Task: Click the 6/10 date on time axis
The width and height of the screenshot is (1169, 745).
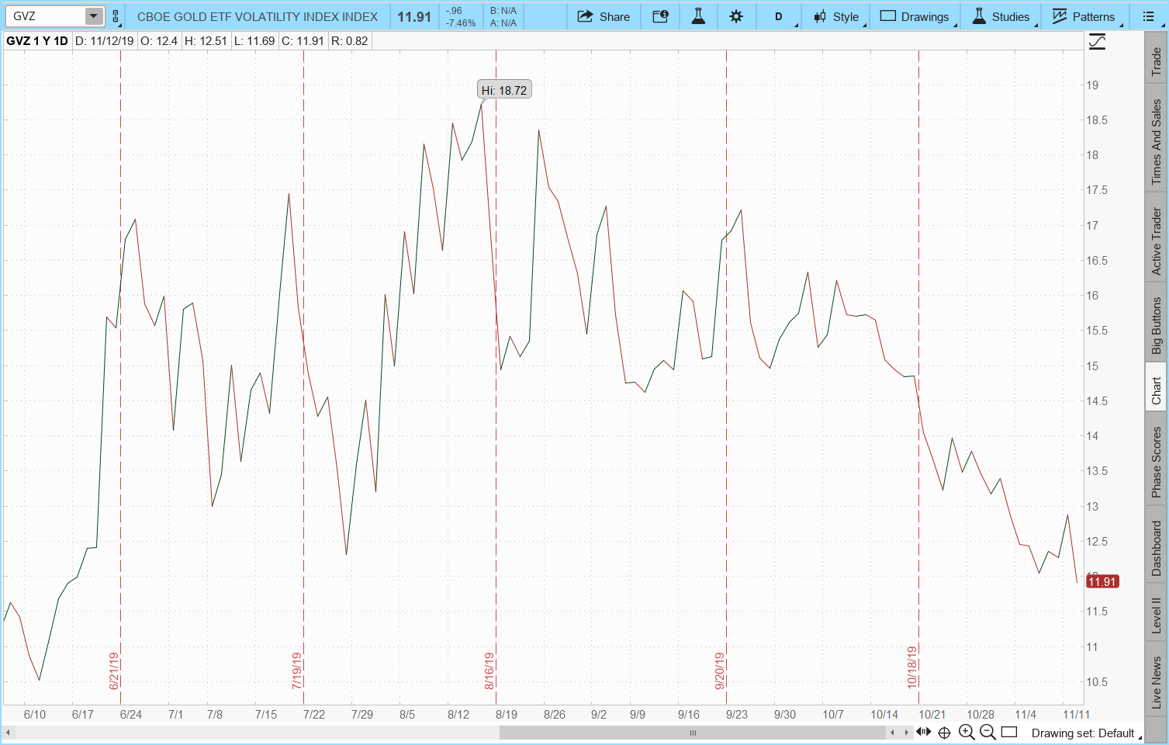Action: point(35,714)
